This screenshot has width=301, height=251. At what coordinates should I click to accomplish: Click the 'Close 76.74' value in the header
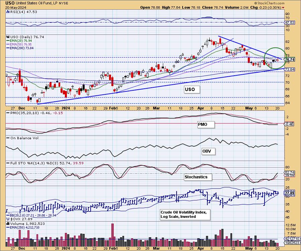point(213,7)
